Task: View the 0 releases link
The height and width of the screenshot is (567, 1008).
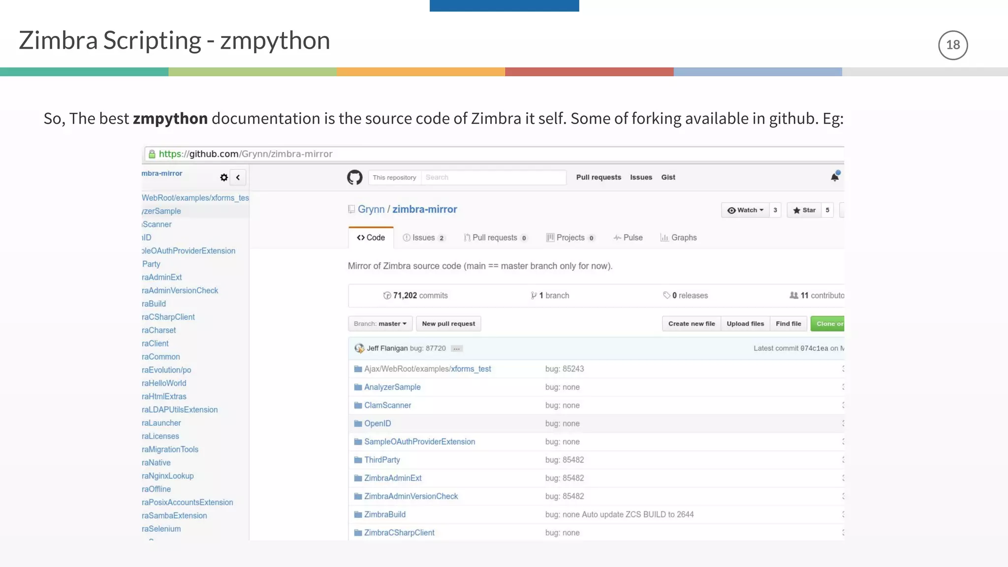Action: pyautogui.click(x=685, y=295)
